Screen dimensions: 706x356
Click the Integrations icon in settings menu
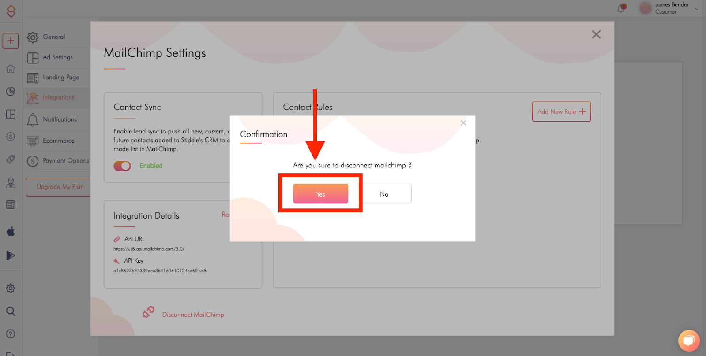pyautogui.click(x=33, y=98)
